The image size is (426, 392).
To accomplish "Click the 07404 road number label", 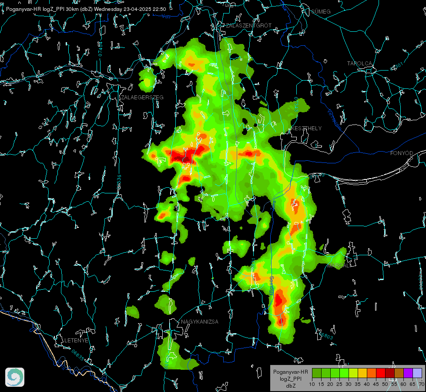I will 101,49.
